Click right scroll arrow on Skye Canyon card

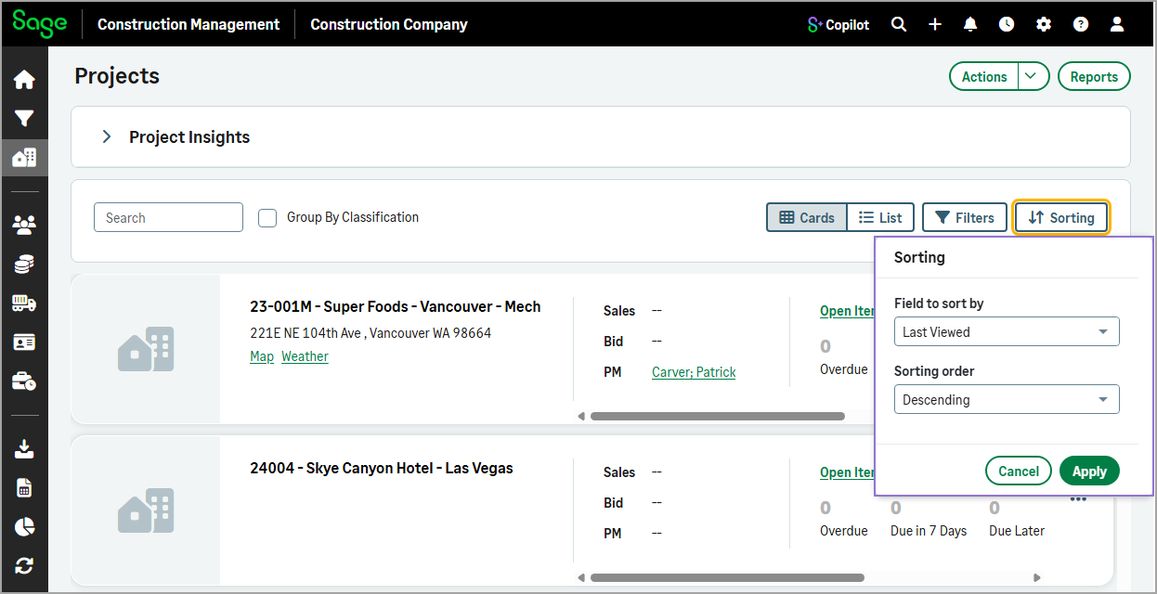point(1037,578)
